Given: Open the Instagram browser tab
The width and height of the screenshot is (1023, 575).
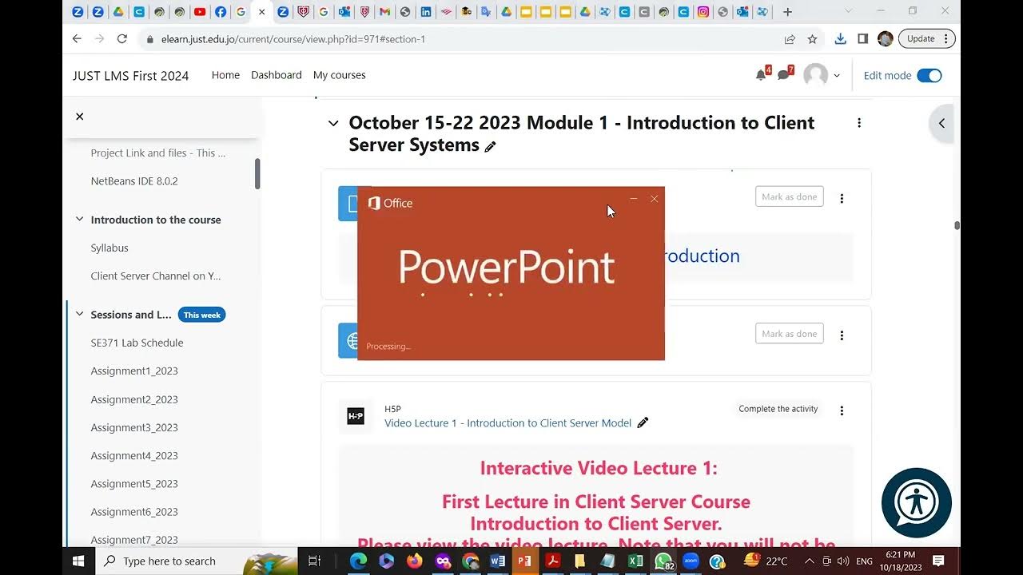Looking at the screenshot, I should pos(703,12).
